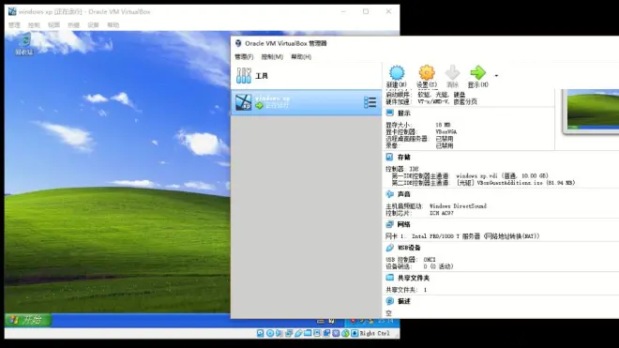Open 帮助 menu in windows xp VM window
Screen dimensions: 619x348
tap(113, 25)
